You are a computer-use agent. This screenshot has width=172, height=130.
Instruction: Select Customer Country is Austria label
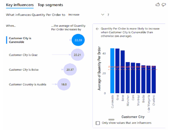pyautogui.click(x=28, y=84)
